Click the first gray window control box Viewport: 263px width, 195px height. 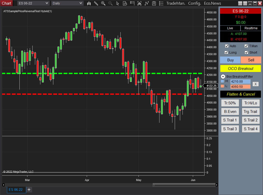click(240, 3)
